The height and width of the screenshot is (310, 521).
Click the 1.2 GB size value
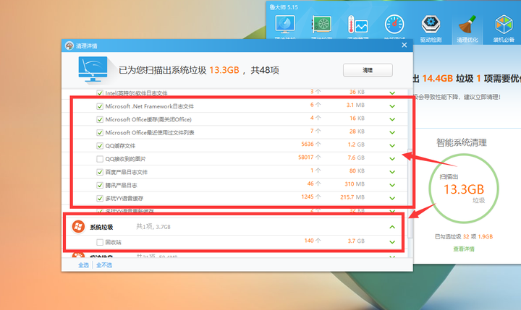click(356, 145)
